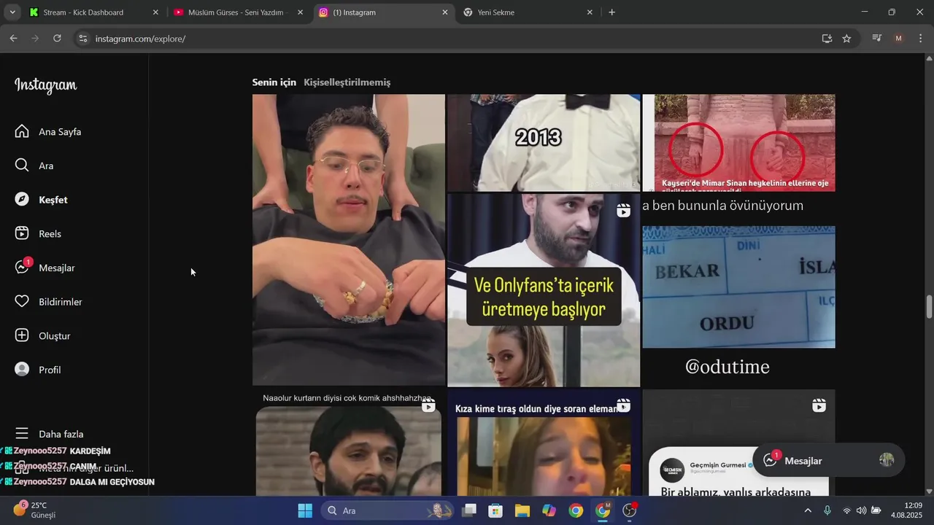Go back with browser back arrow
This screenshot has height=525, width=934.
coord(13,38)
